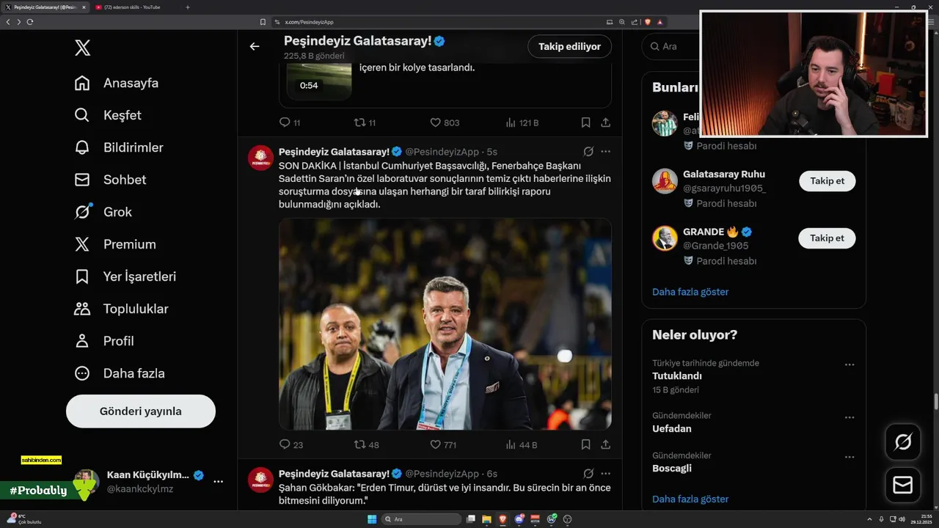Open File Explorer from taskbar
The height and width of the screenshot is (528, 939).
click(x=487, y=519)
